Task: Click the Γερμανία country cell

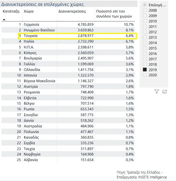Action: (31, 24)
